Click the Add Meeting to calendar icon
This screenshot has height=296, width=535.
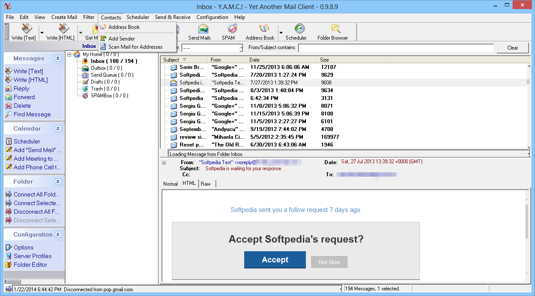(x=9, y=159)
